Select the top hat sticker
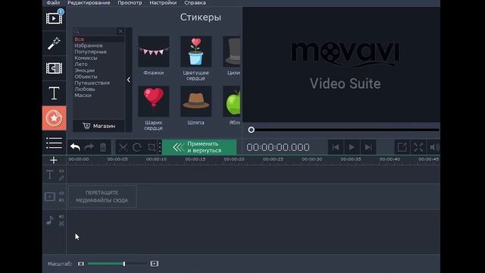This screenshot has height=273, width=485. click(232, 52)
